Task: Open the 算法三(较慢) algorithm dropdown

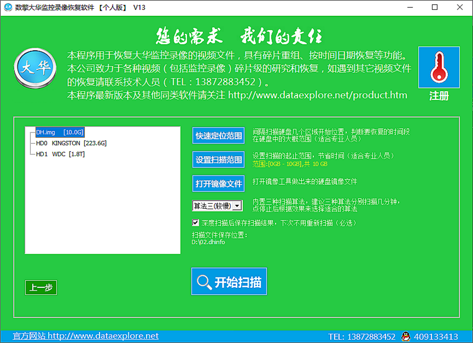Action: pyautogui.click(x=217, y=206)
